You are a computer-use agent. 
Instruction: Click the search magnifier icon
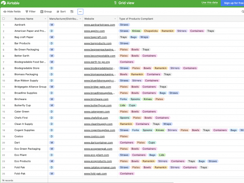pos(243,11)
